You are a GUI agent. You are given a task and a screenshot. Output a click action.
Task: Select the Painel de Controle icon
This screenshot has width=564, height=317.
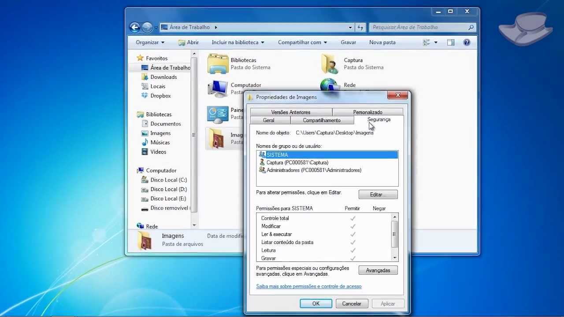coord(218,114)
